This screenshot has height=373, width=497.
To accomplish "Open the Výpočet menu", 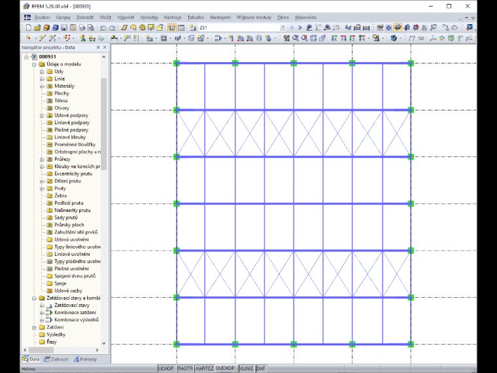I will pyautogui.click(x=126, y=18).
